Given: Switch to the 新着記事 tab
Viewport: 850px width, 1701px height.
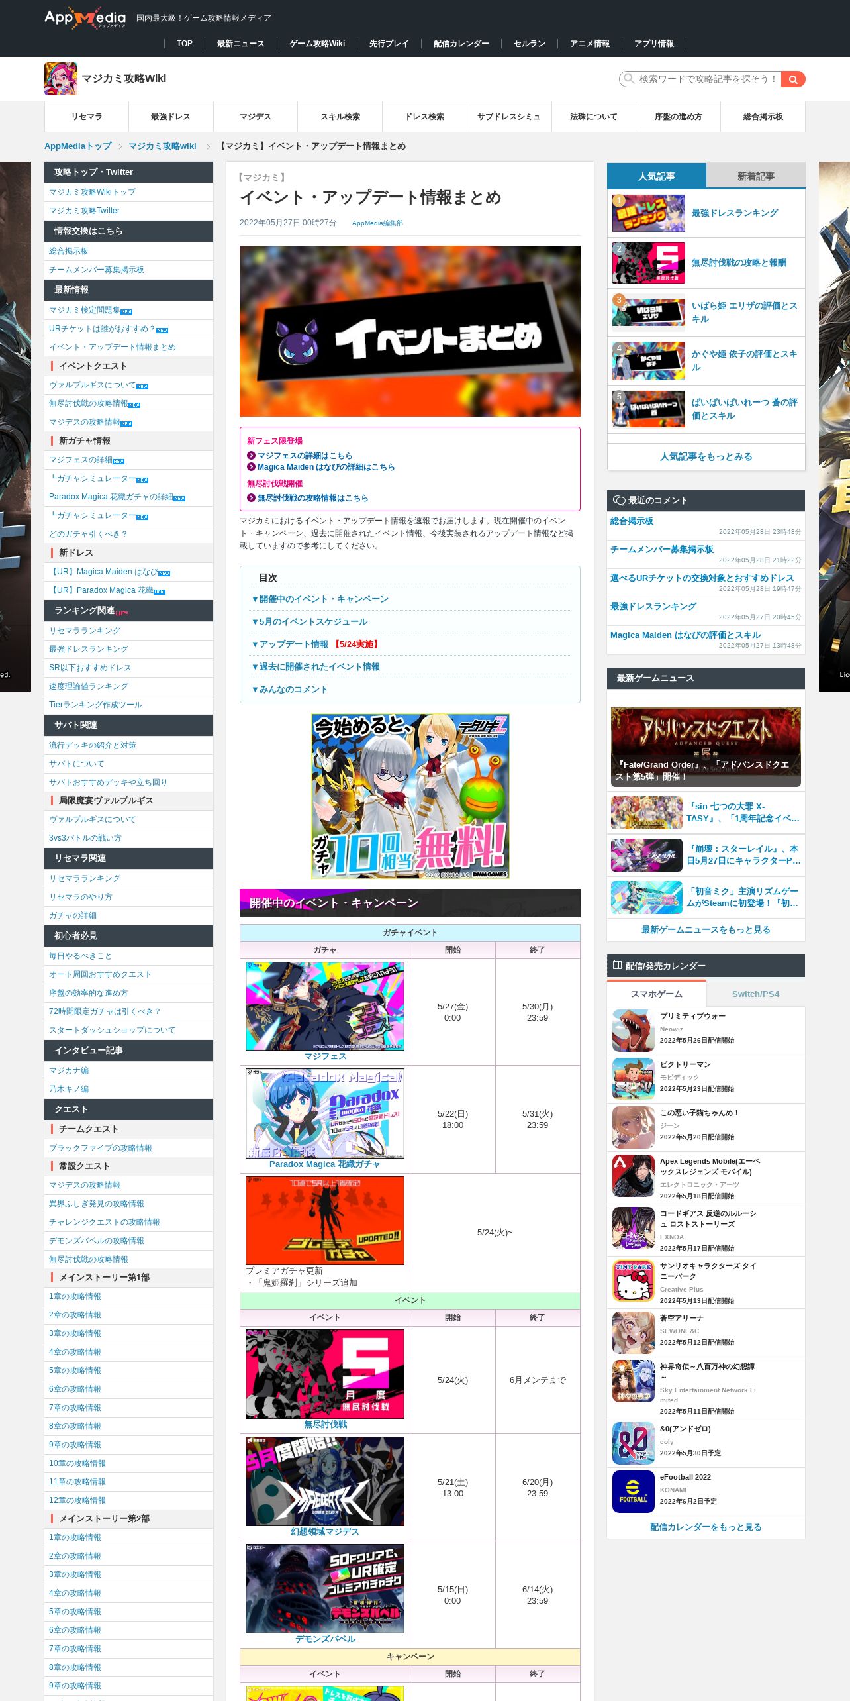Looking at the screenshot, I should point(755,176).
